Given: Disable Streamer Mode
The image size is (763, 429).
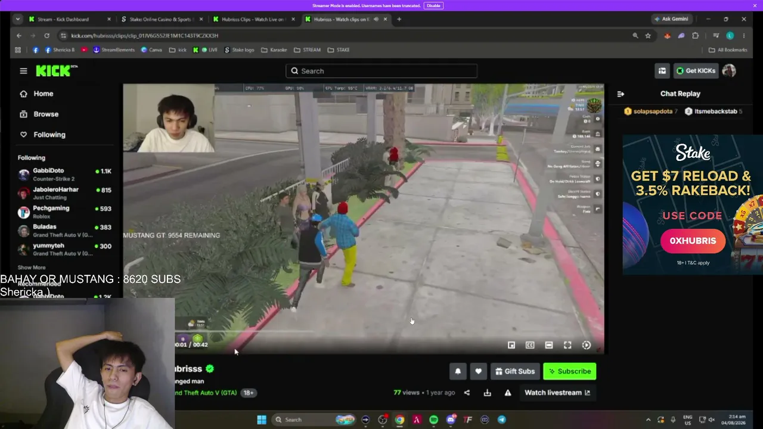Looking at the screenshot, I should 433,5.
